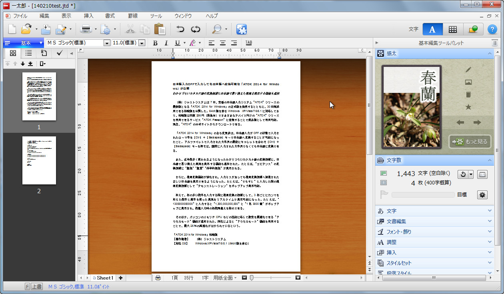Center align the text
Image resolution: width=504 pixels, height=294 pixels.
(223, 43)
